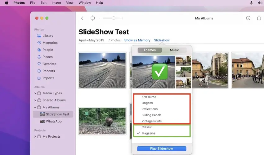Click the aspect ratio toggle icon
Image resolution: width=264 pixels, height=155 pixels.
pos(92,18)
